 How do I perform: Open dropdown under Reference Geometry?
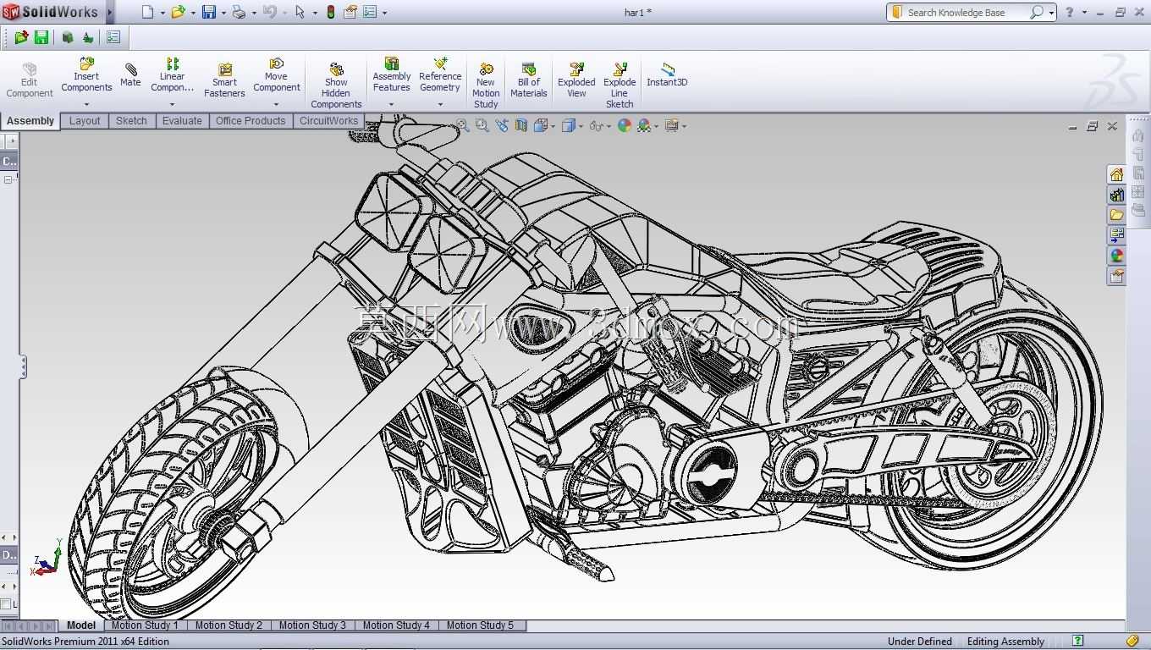tap(440, 104)
